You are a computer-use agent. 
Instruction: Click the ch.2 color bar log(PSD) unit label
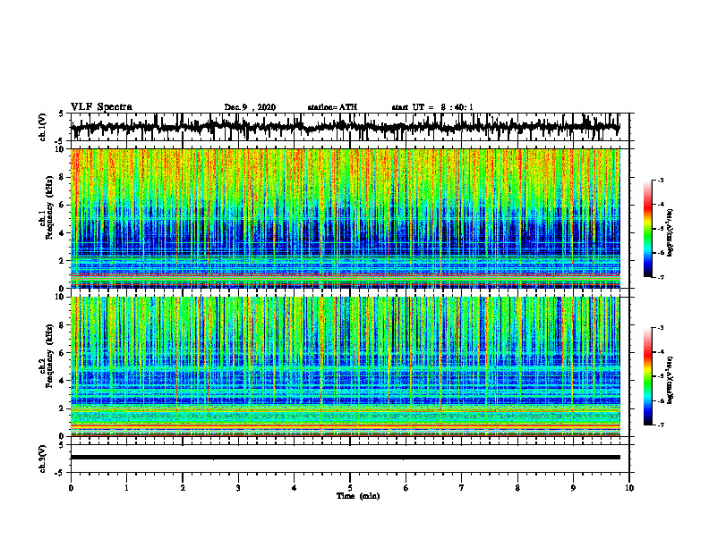point(671,380)
